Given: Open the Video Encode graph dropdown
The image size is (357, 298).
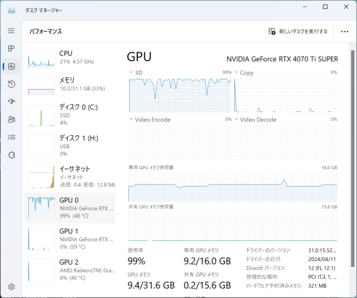Looking at the screenshot, I should click(x=131, y=120).
